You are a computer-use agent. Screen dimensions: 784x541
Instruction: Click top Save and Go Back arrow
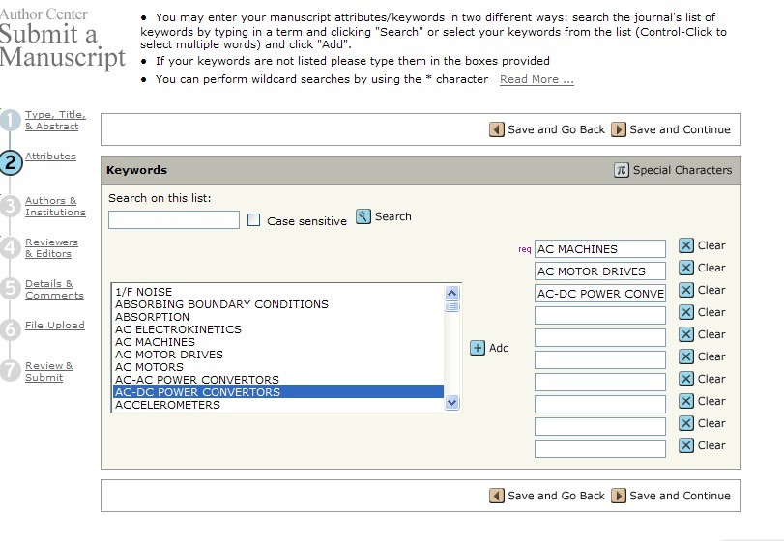(x=497, y=129)
